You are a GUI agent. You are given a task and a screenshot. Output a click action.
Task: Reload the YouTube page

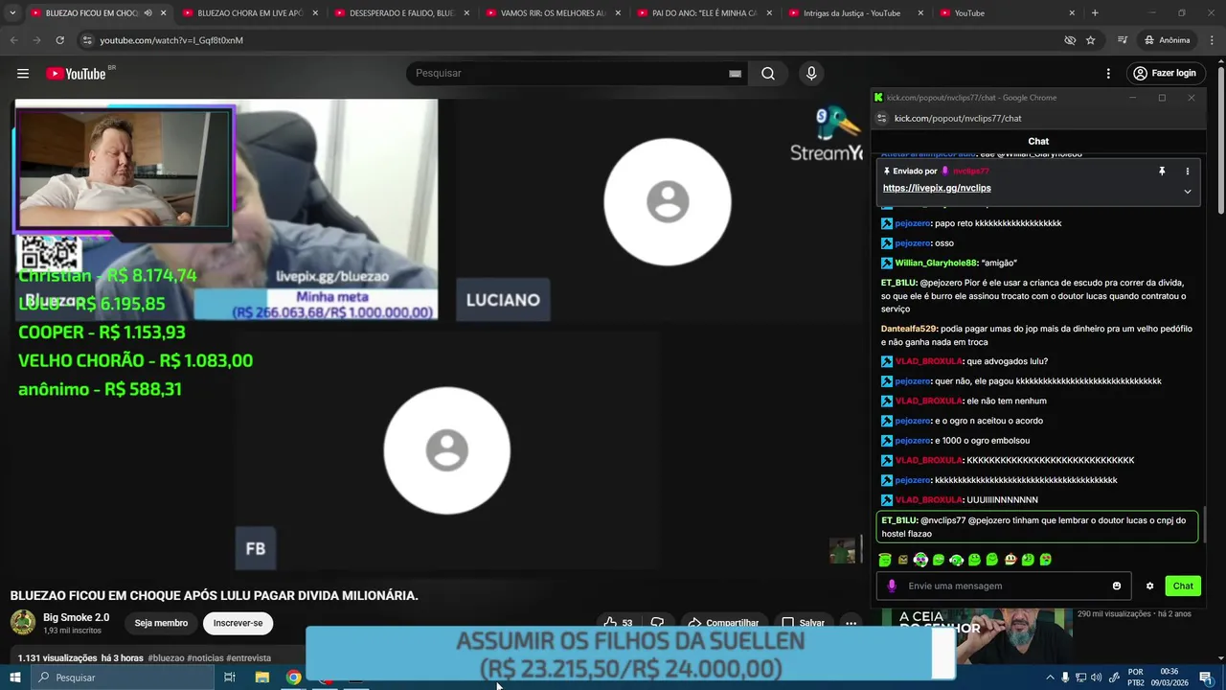59,40
